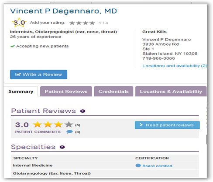This screenshot has height=182, width=213.
Task: Open Patient Reviews help question-mark icon
Action: 82,111
